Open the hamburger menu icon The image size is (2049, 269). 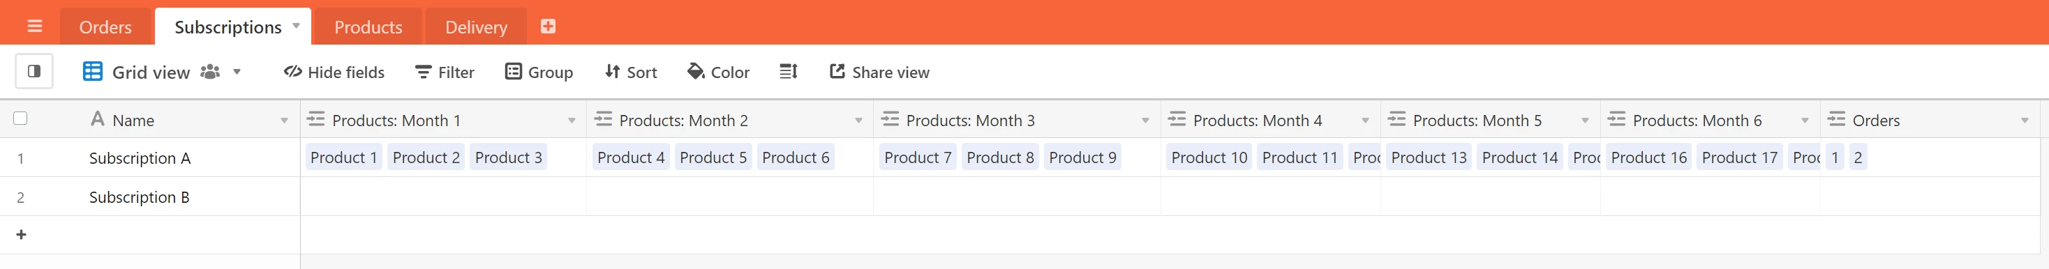click(34, 26)
